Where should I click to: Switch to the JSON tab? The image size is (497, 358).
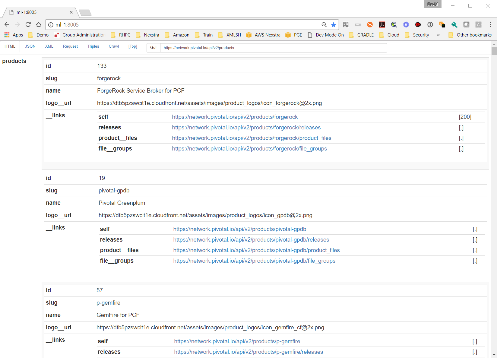click(x=30, y=46)
